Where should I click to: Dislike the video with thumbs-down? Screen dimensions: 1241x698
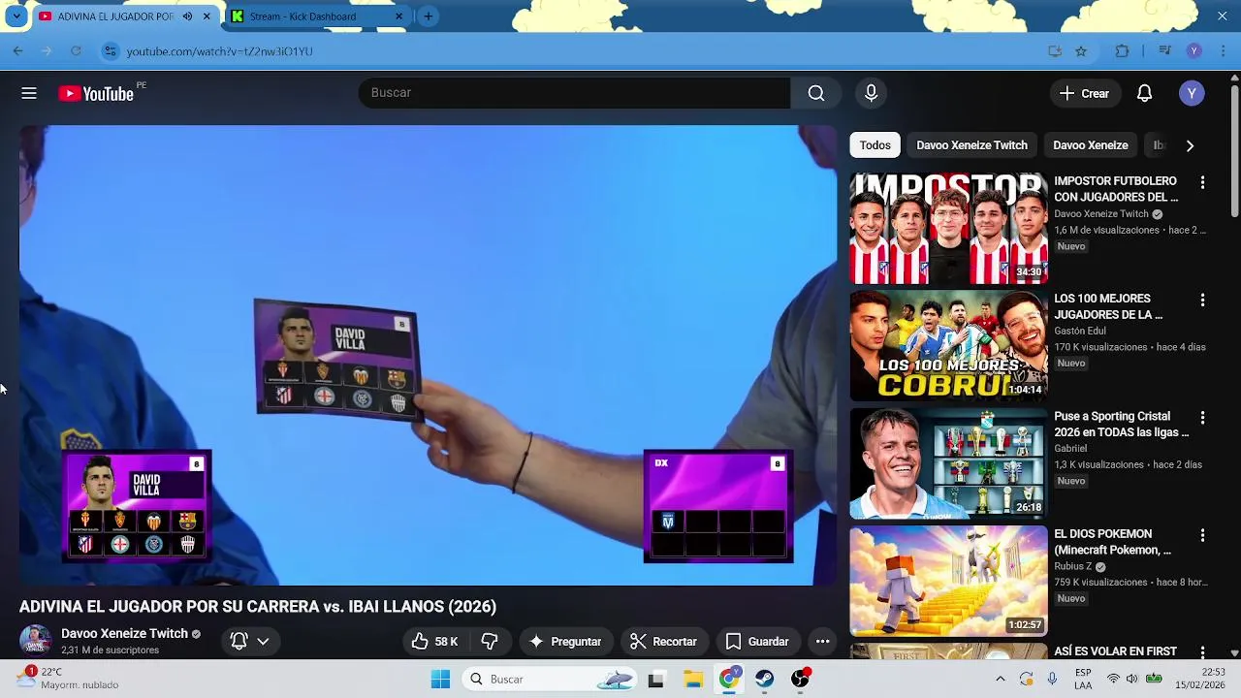pyautogui.click(x=490, y=642)
